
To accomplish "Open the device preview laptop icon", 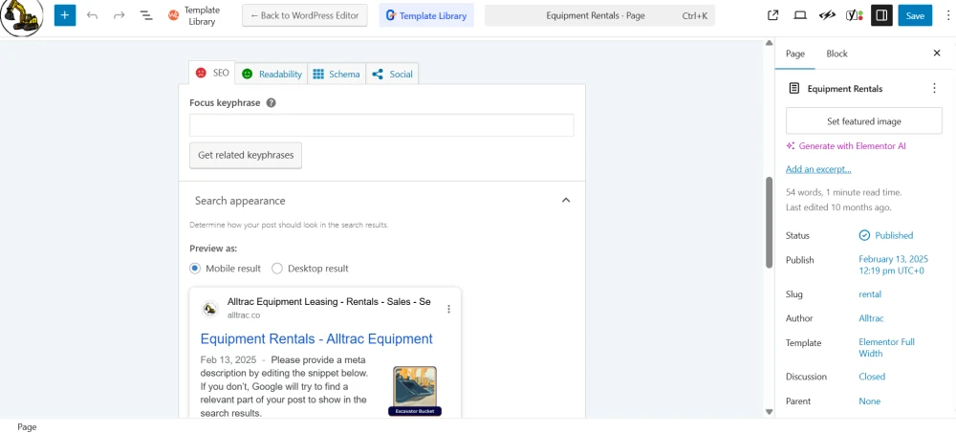I will click(800, 15).
